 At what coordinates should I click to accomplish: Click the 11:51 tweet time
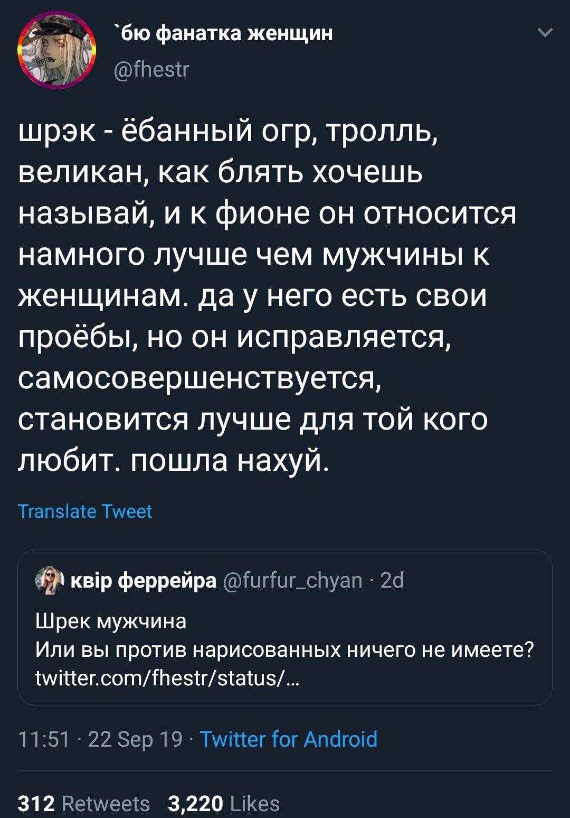pos(44,739)
